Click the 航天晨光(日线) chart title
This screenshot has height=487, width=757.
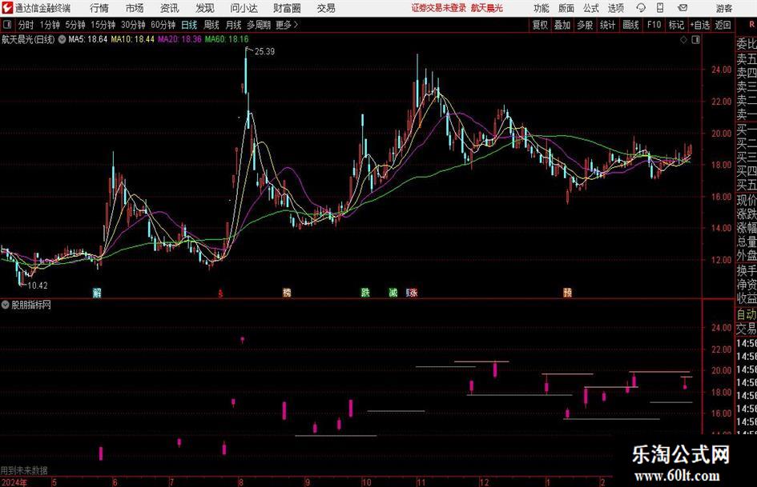[x=28, y=39]
